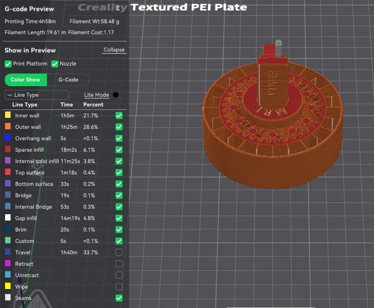Image resolution: width=374 pixels, height=308 pixels.
Task: Click the Textured PEI Plate label
Action: pyautogui.click(x=189, y=7)
